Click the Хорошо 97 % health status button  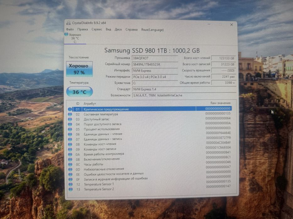click(x=79, y=69)
